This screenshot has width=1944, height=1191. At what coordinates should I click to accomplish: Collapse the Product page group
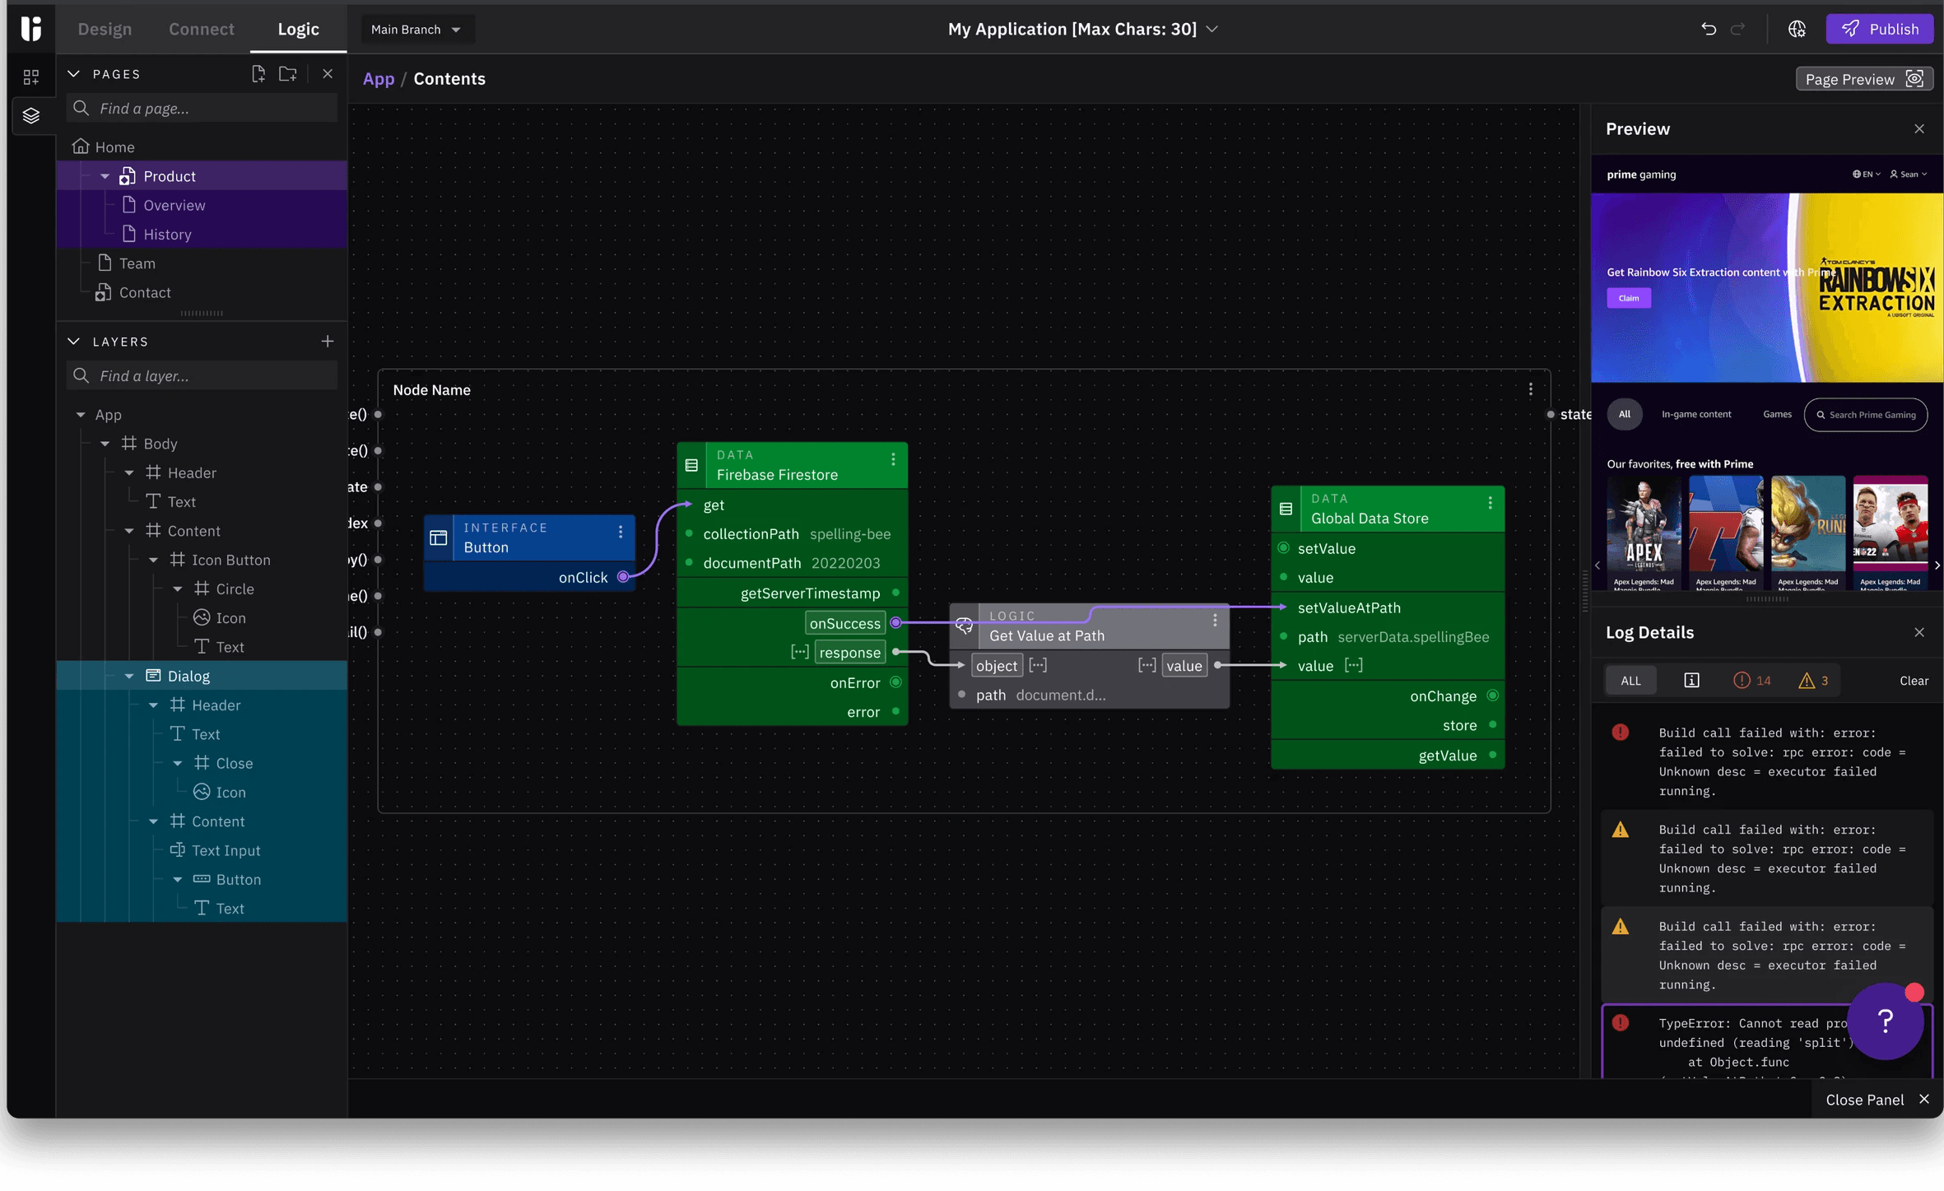pyautogui.click(x=105, y=176)
